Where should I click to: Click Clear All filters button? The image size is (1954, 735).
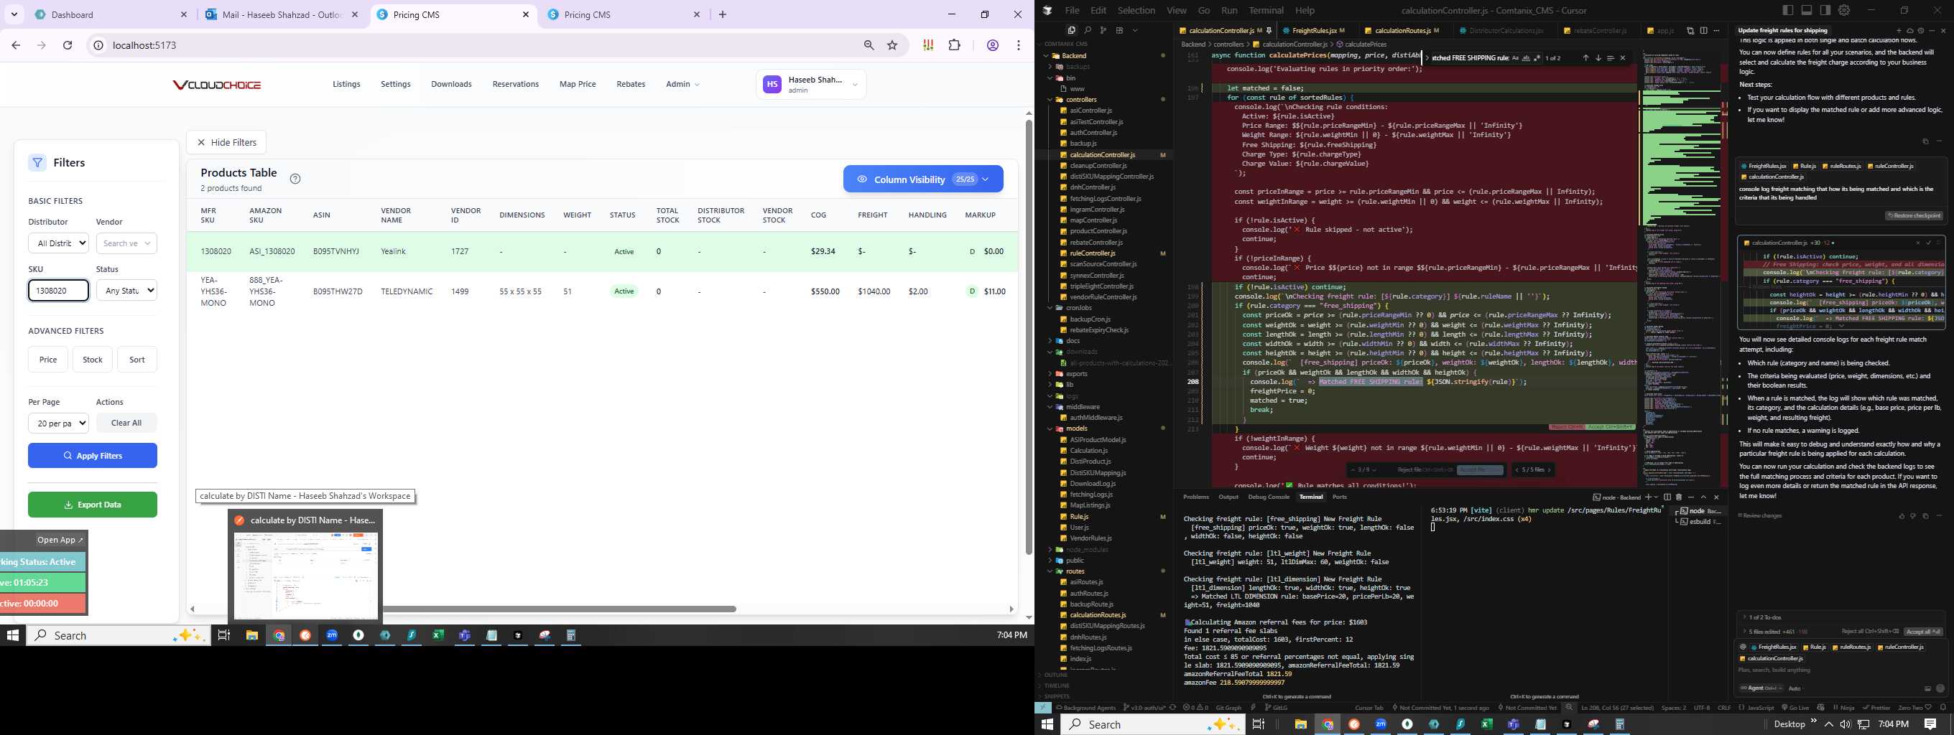[x=126, y=423]
